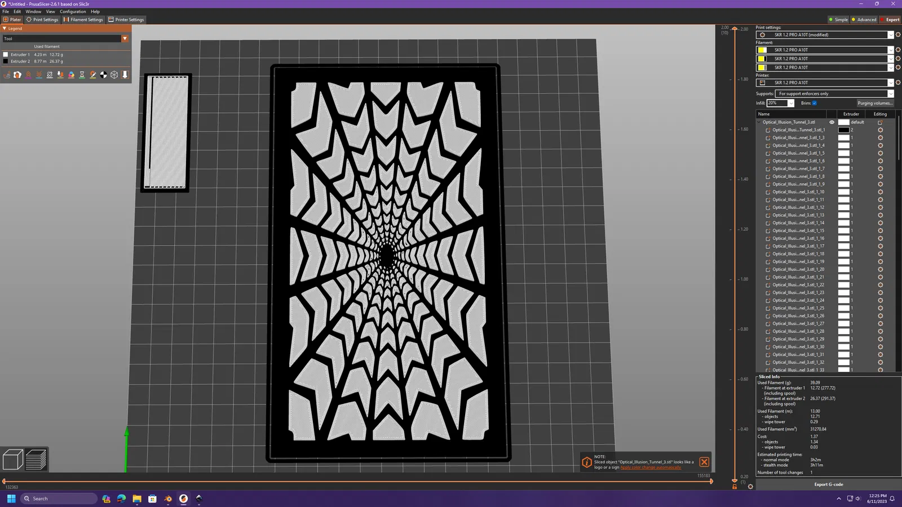The height and width of the screenshot is (507, 902).
Task: Open the legend Tool view type dropdown
Action: (65, 39)
